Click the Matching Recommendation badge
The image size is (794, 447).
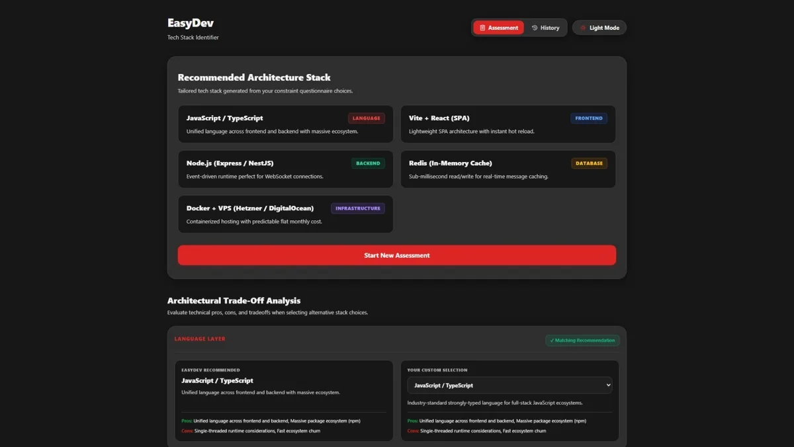(582, 341)
